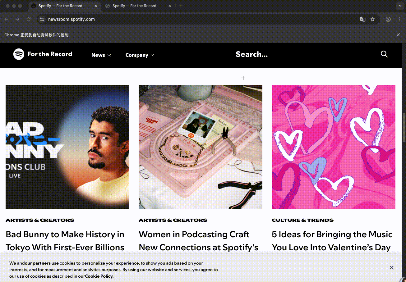This screenshot has width=406, height=282.
Task: Click the site information icon in address bar
Action: [x=42, y=19]
